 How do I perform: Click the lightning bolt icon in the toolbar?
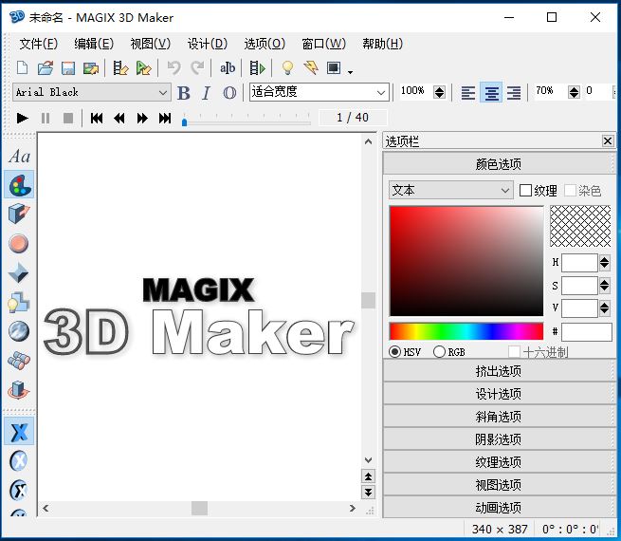311,68
